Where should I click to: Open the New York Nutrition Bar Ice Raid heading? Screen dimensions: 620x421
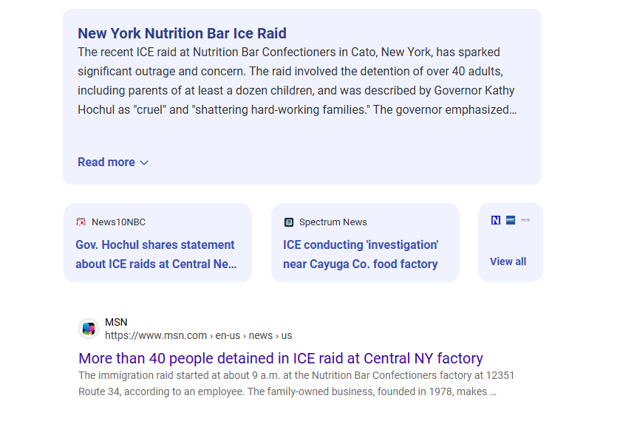[182, 33]
